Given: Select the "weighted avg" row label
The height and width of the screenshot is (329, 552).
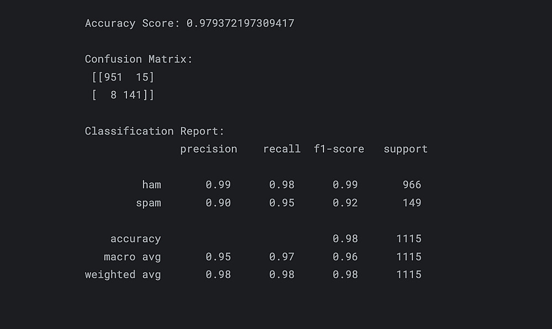Looking at the screenshot, I should tap(123, 274).
